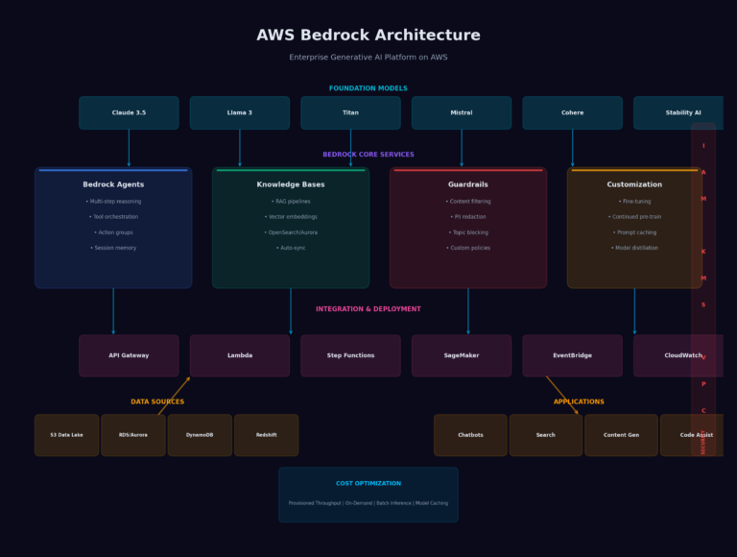
Task: Select the S3 Data Lake data source
Action: coord(66,435)
